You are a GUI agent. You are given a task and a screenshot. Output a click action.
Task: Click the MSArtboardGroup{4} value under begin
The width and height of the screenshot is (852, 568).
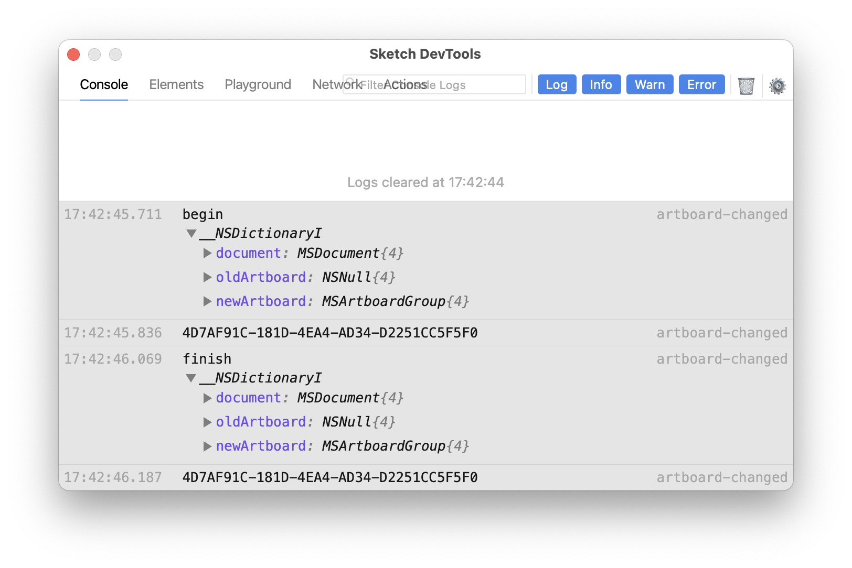pyautogui.click(x=396, y=301)
